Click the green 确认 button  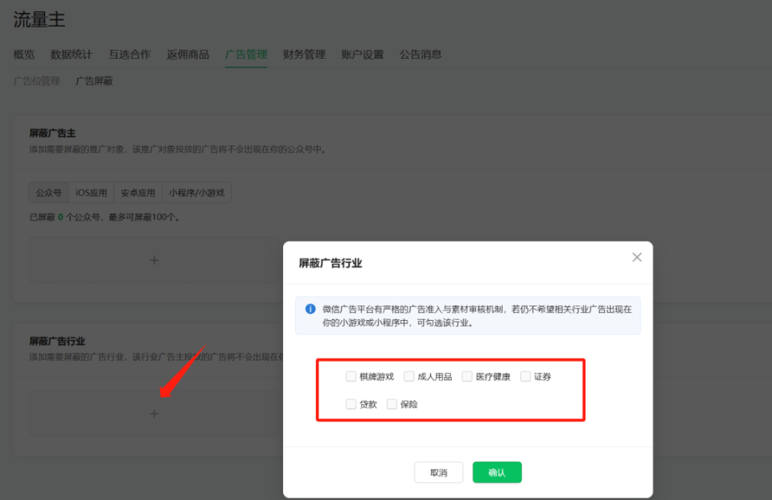click(x=497, y=472)
